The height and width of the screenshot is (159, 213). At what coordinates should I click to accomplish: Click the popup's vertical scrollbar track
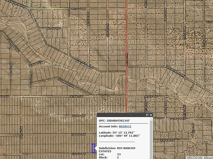point(151,139)
